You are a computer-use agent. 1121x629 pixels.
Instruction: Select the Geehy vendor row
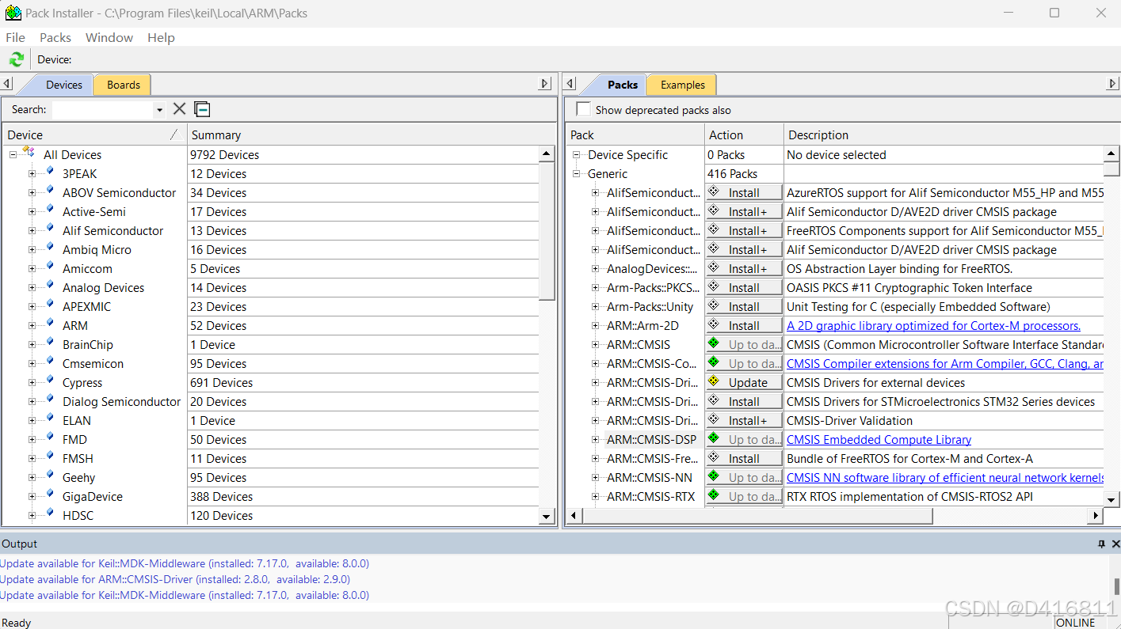[x=78, y=478]
